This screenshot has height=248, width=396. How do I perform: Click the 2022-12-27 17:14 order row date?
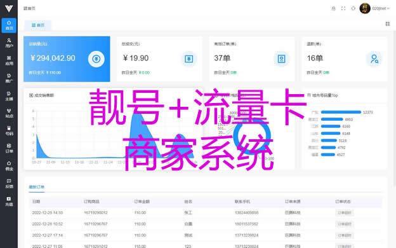[x=48, y=235]
